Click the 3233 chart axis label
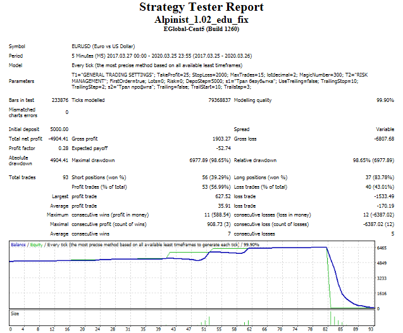403x333 pixels. tap(381, 278)
